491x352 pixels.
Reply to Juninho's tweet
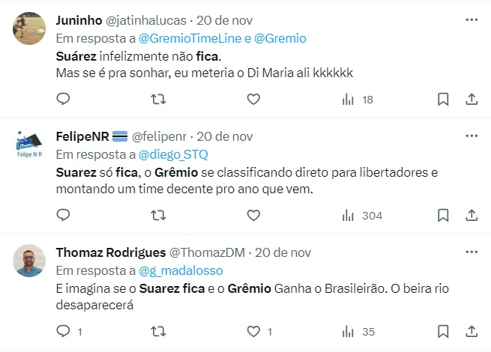64,99
